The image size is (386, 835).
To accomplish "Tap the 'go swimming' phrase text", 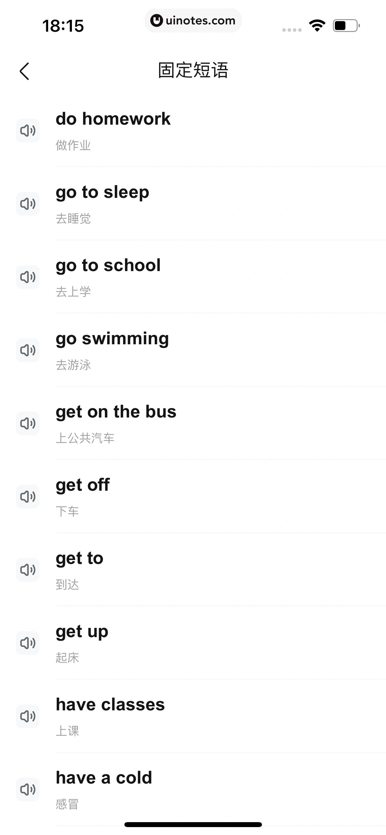I will tap(112, 339).
